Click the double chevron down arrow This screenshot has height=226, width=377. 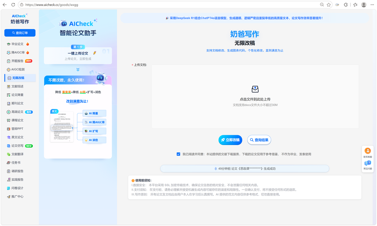click(78, 70)
